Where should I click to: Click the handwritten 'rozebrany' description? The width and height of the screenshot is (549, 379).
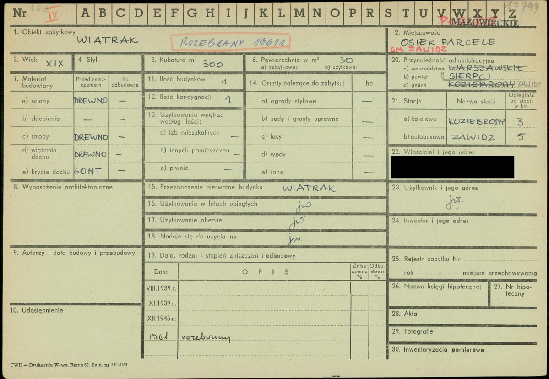pyautogui.click(x=206, y=338)
